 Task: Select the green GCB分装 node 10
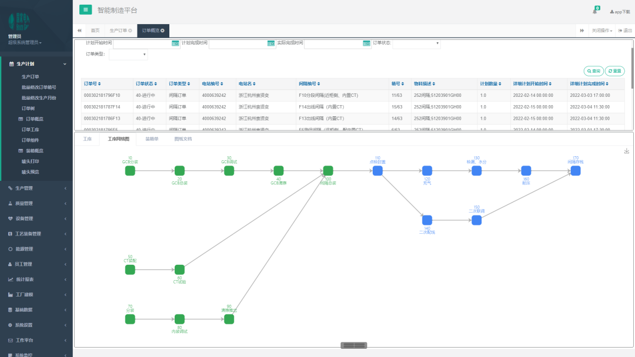click(130, 170)
